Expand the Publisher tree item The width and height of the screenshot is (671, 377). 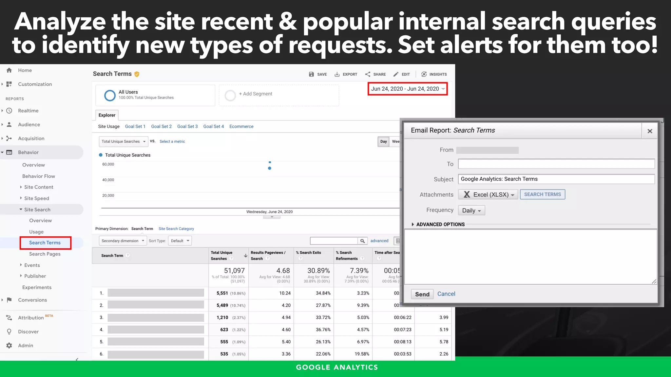coord(21,276)
